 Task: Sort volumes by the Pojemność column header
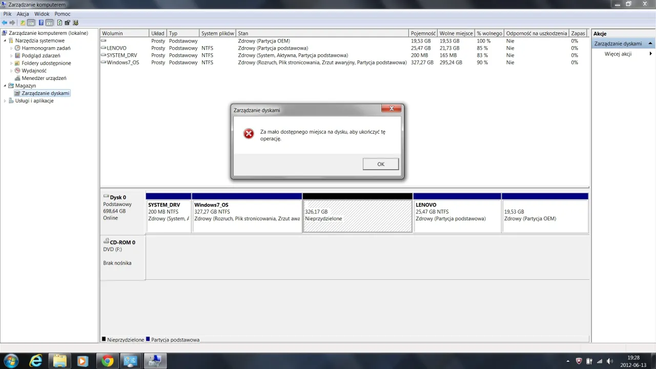click(423, 33)
